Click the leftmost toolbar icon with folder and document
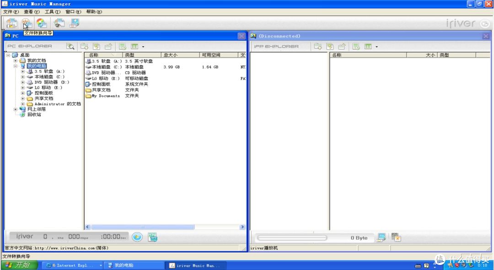This screenshot has height=270, width=494. pyautogui.click(x=11, y=23)
